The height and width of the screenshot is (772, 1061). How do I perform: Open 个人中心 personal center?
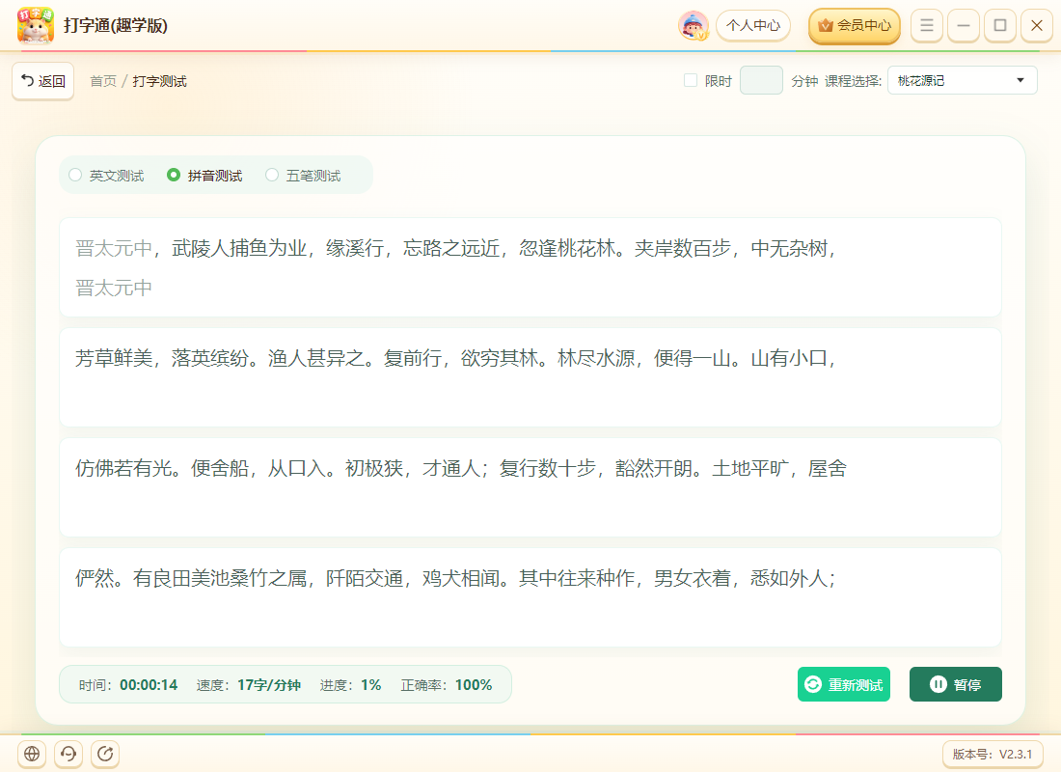tap(753, 26)
